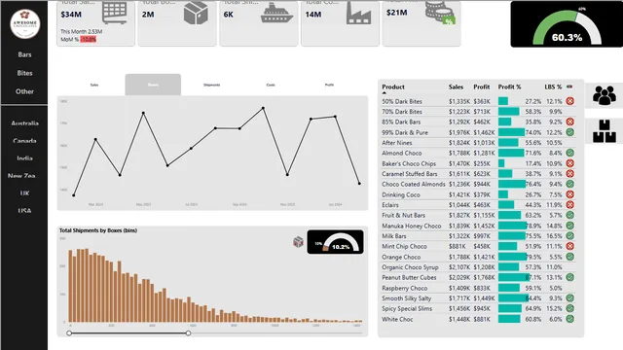Filter by USA

point(24,211)
